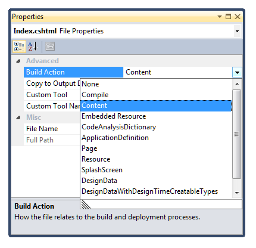Click the list's scroll up arrow
Image resolution: width=256 pixels, height=248 pixels.
tap(237, 84)
